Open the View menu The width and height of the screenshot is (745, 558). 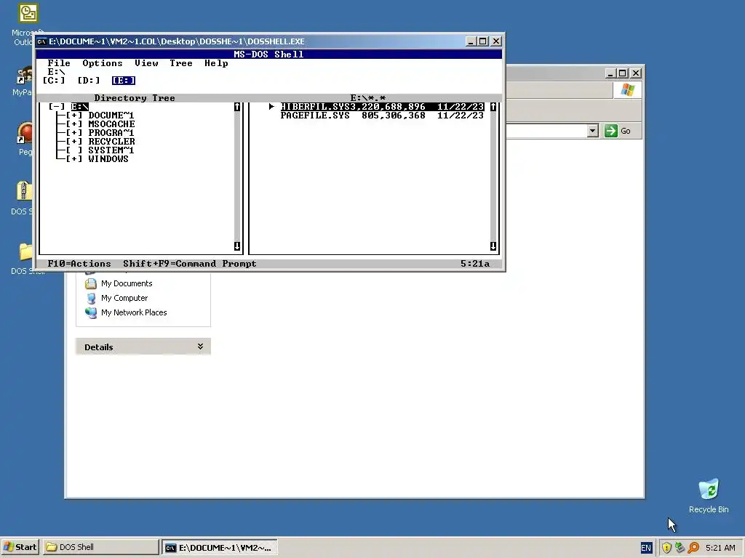(x=146, y=63)
